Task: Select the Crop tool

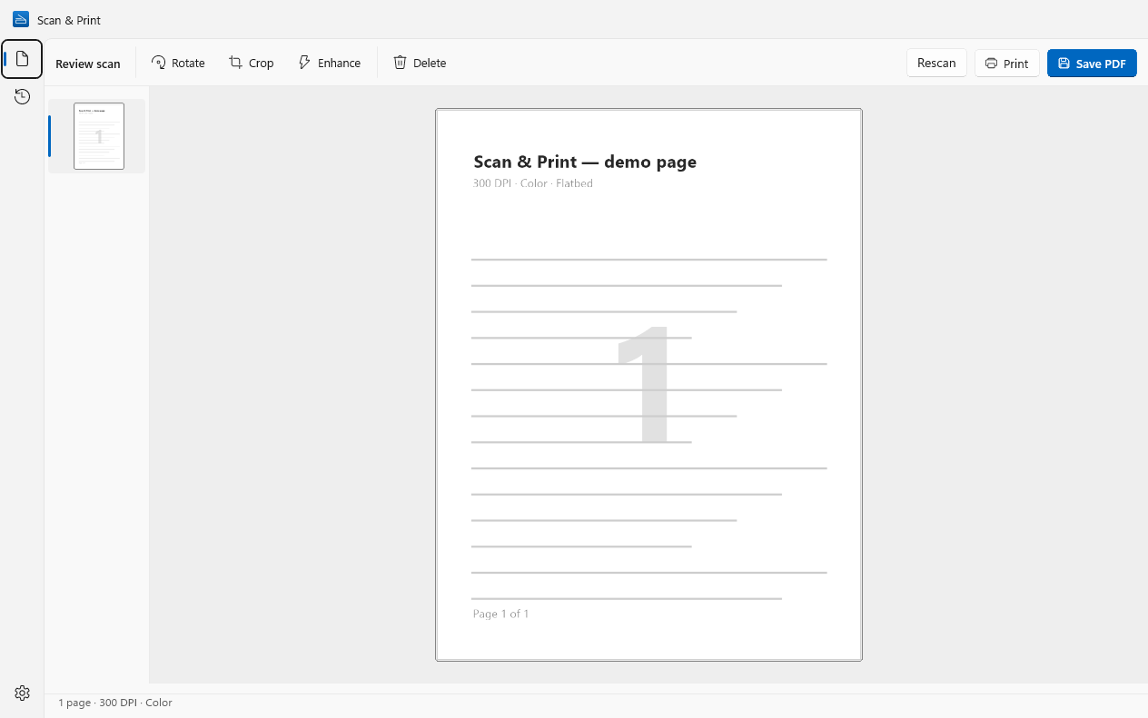Action: click(x=252, y=63)
